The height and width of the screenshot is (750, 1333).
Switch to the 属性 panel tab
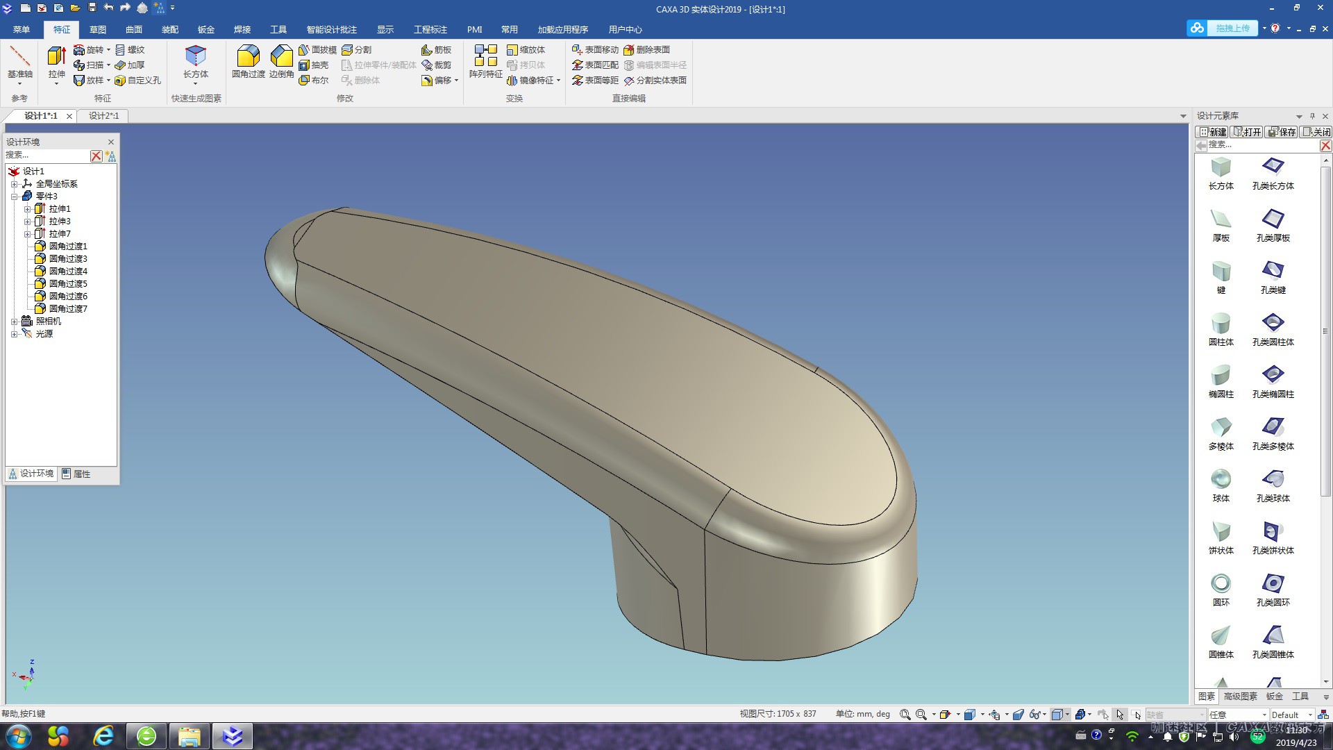[76, 474]
